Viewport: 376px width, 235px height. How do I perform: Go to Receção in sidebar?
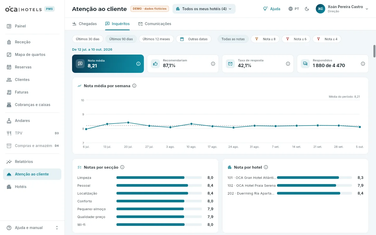tap(32, 42)
